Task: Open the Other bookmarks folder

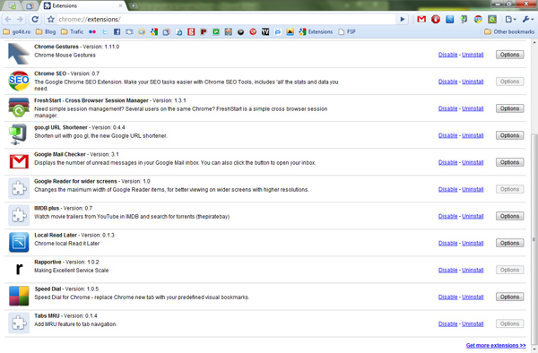Action: [509, 32]
